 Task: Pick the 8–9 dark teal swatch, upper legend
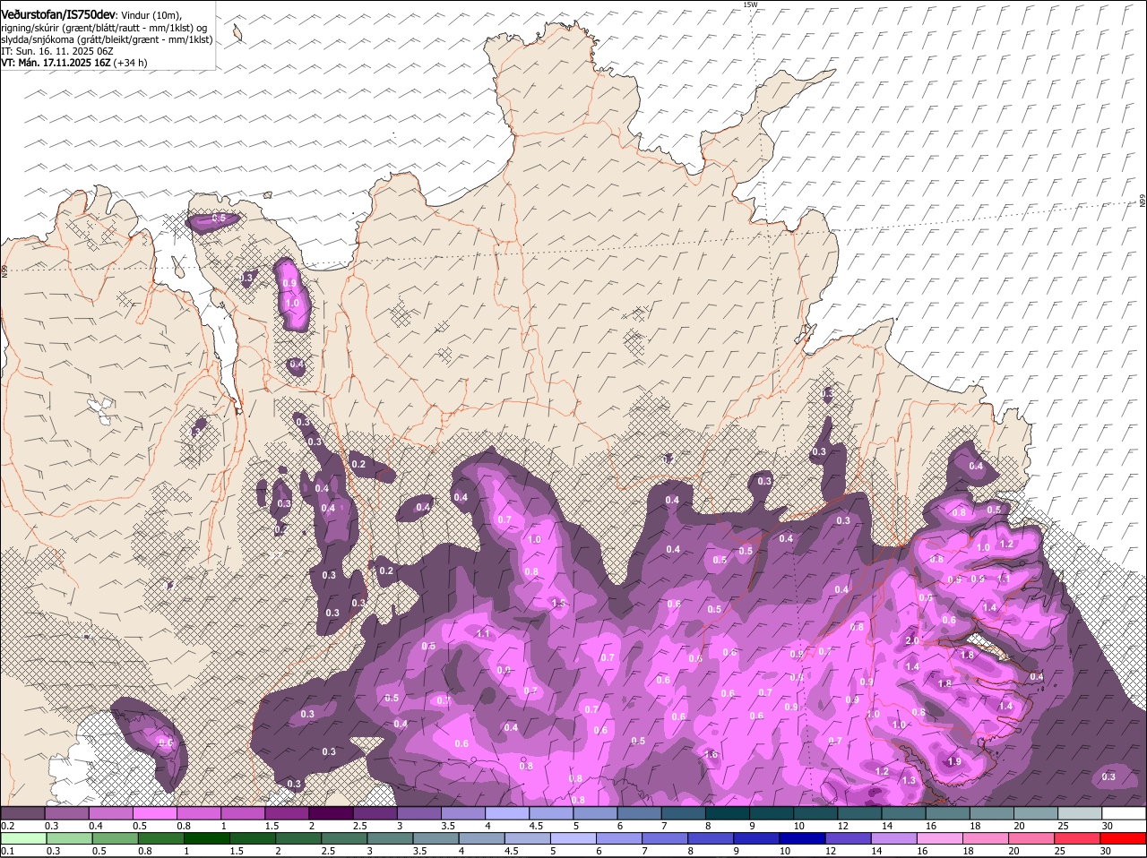[x=728, y=812]
